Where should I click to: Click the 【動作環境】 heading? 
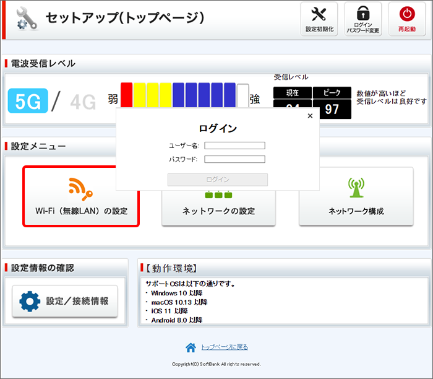point(171,268)
